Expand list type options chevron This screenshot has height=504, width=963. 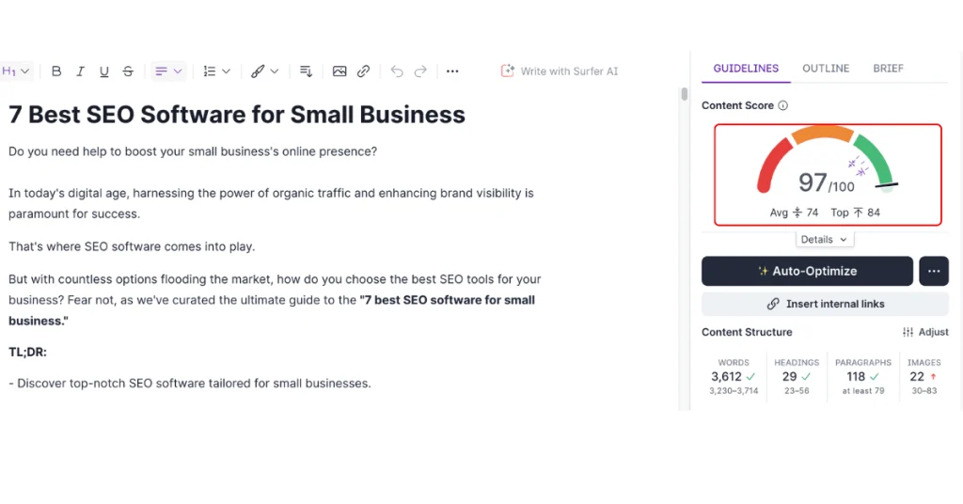tap(226, 71)
